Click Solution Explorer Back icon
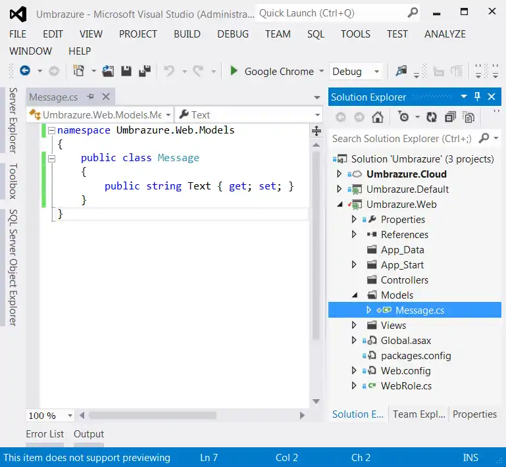Screen dimensions: 506x467 click(x=341, y=117)
